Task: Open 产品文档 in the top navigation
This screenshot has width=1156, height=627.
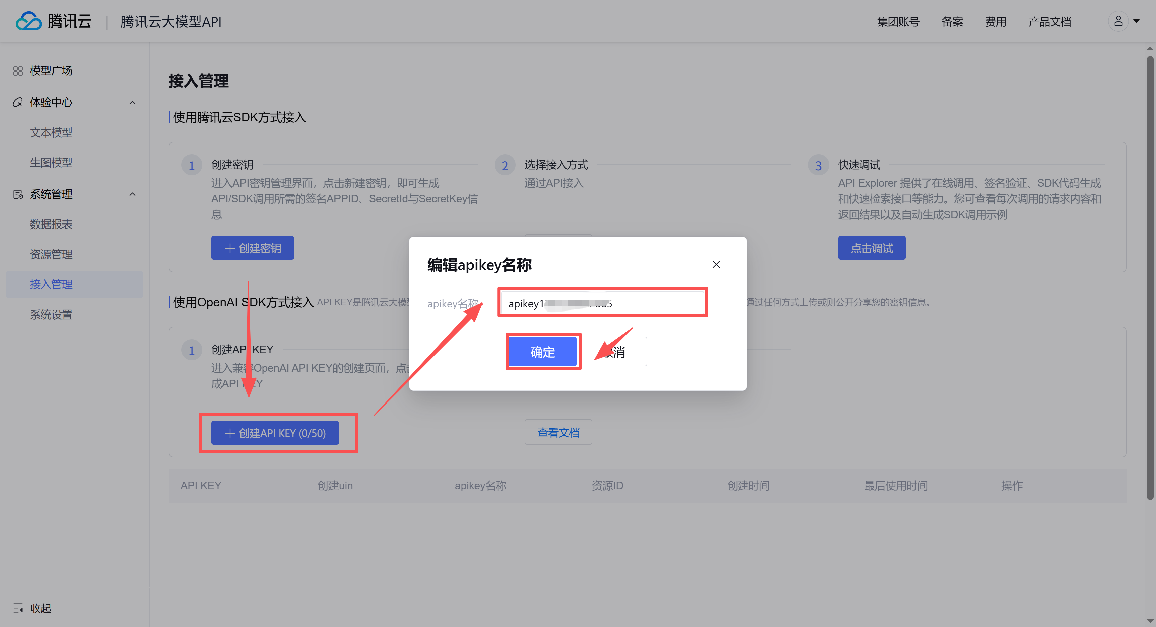Action: [x=1050, y=21]
